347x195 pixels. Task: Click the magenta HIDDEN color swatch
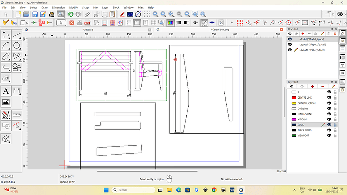(294, 119)
